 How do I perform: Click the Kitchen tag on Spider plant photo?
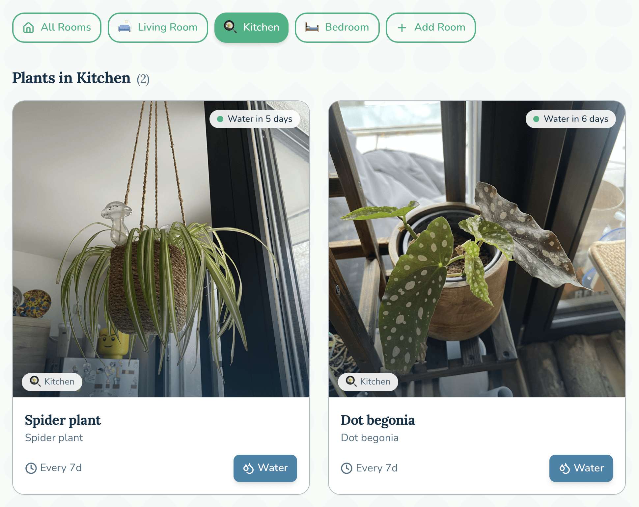coord(52,382)
